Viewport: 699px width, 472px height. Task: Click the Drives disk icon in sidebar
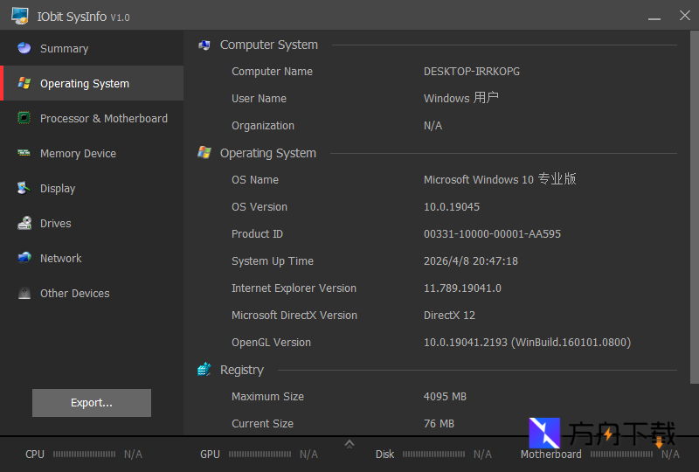24,223
